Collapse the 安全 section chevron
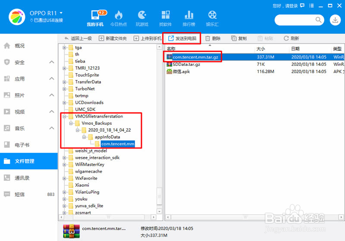 click(52, 62)
